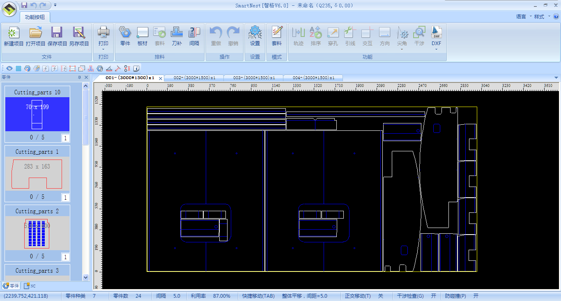The height and width of the screenshot is (301, 561).
Task: Expand the 尖角 dropdown arrow
Action: click(402, 49)
